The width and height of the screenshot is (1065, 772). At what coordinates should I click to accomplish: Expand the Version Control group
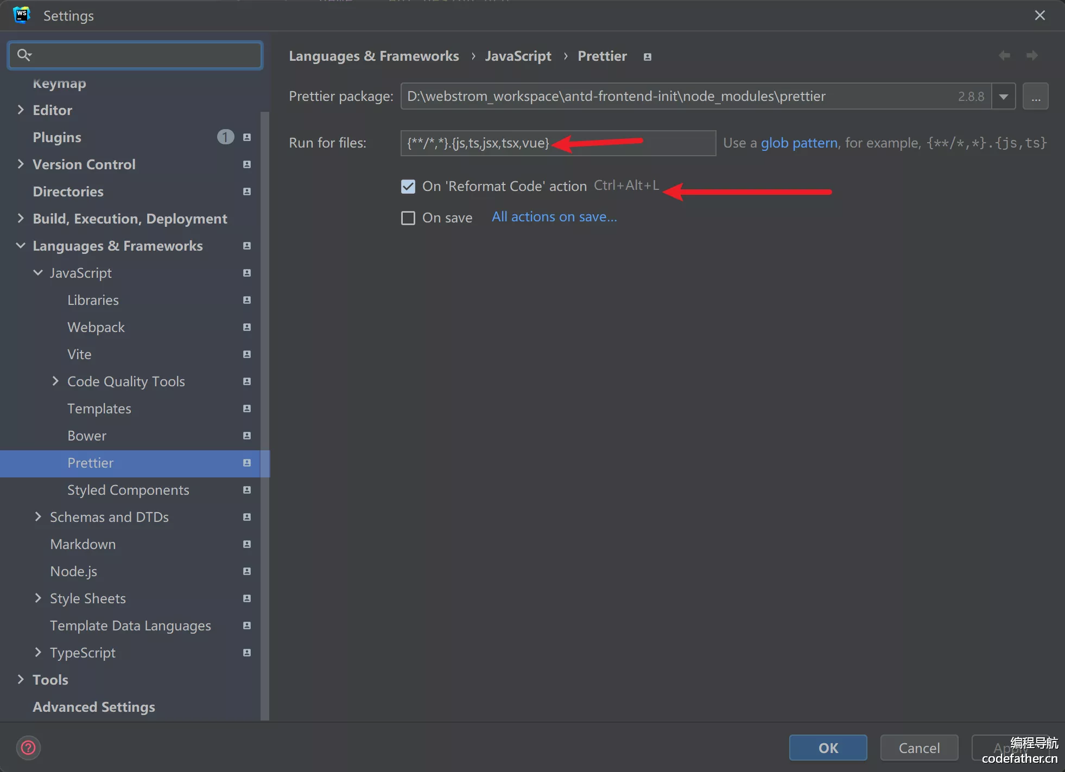pos(21,164)
